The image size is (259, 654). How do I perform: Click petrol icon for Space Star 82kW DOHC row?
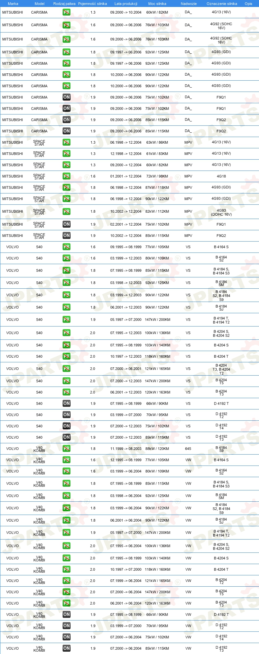tap(67, 211)
